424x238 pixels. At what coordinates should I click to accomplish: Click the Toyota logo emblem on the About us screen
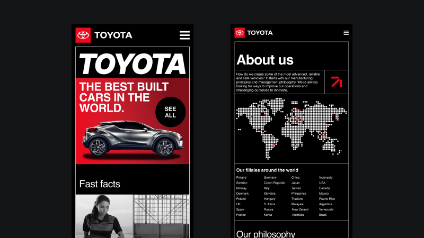point(240,33)
